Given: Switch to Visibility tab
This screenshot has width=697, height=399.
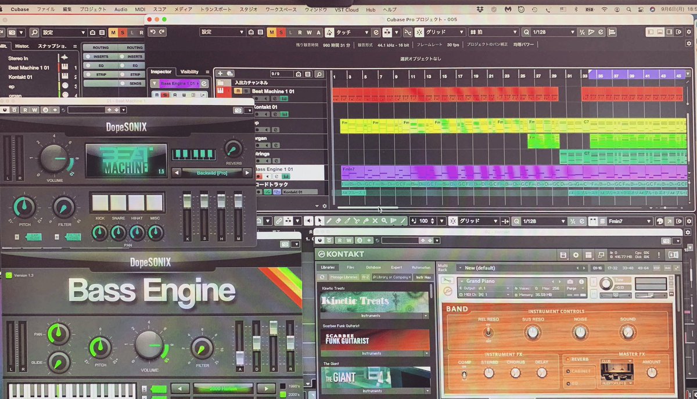Looking at the screenshot, I should click(189, 71).
